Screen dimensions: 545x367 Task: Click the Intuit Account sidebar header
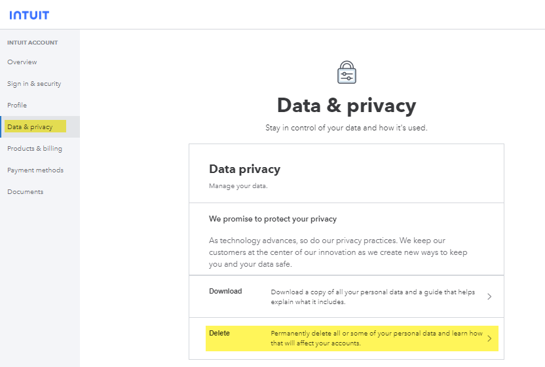click(x=33, y=43)
